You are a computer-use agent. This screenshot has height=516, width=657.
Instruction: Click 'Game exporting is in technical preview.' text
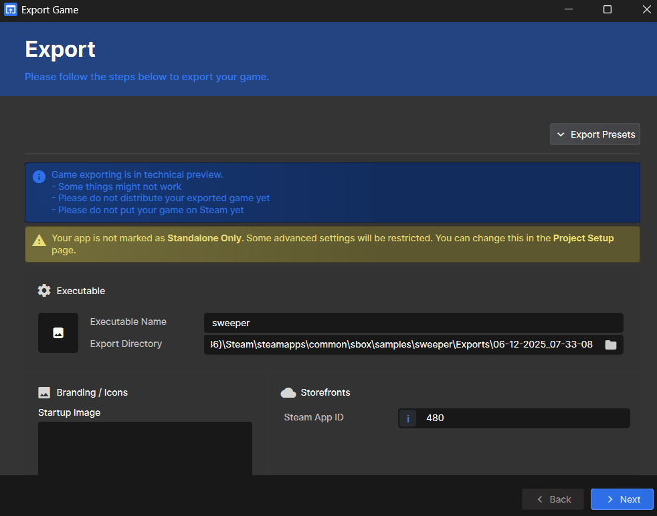point(137,174)
